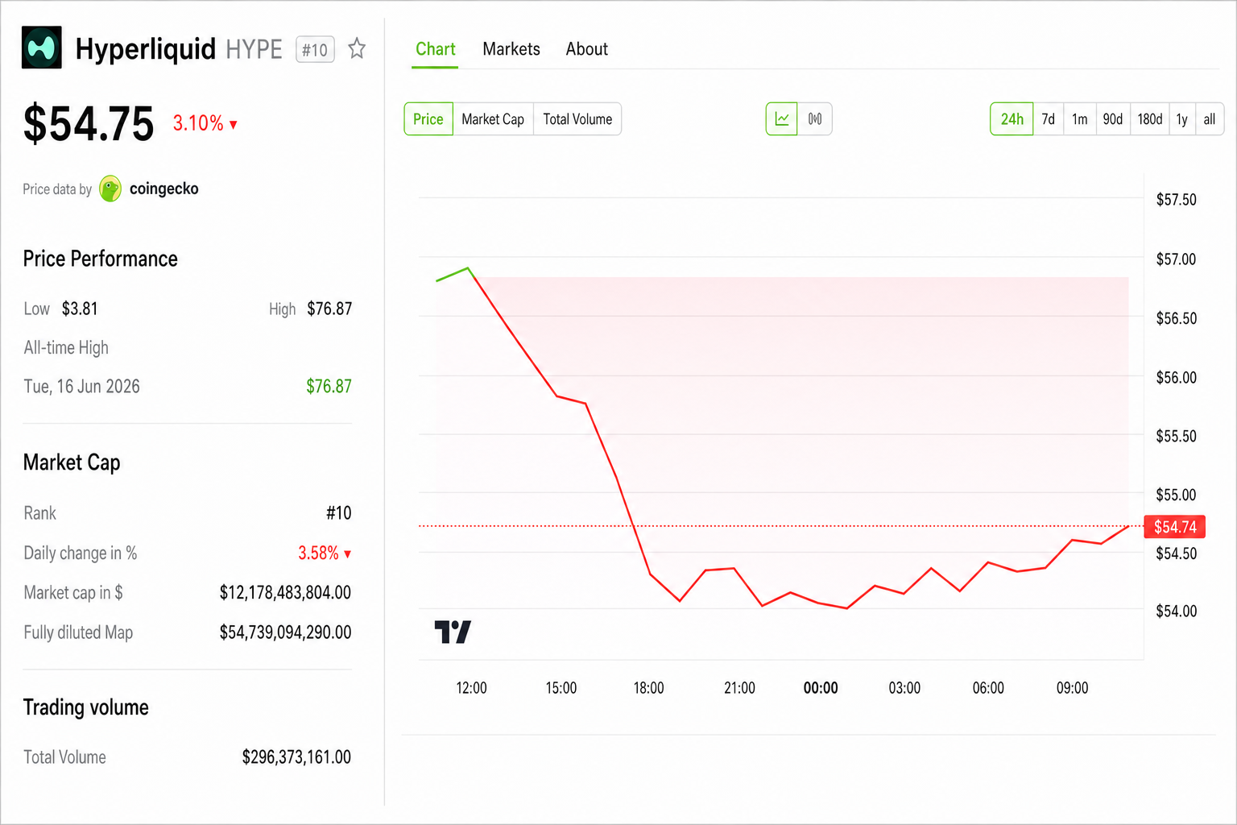Select the Market Cap data toggle
The width and height of the screenshot is (1237, 825).
coord(493,119)
